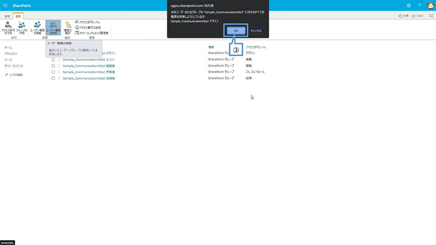
Task: Open the settings gear icon
Action: (x=409, y=5)
